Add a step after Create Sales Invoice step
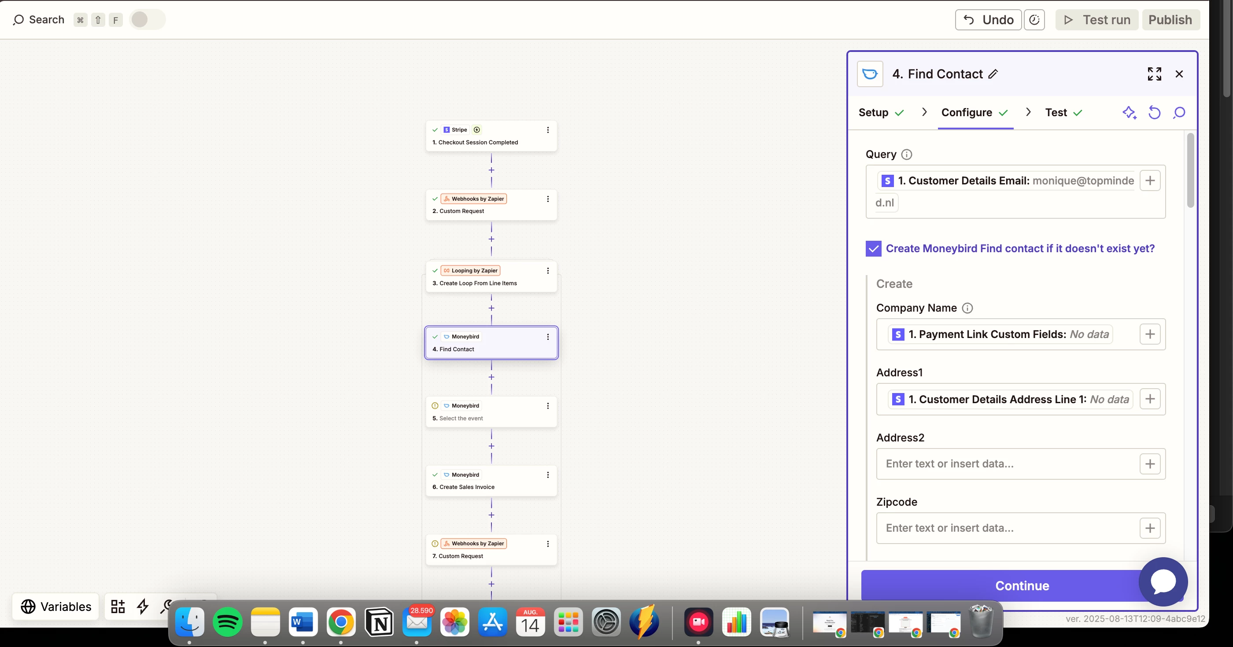Viewport: 1233px width, 647px height. tap(491, 515)
